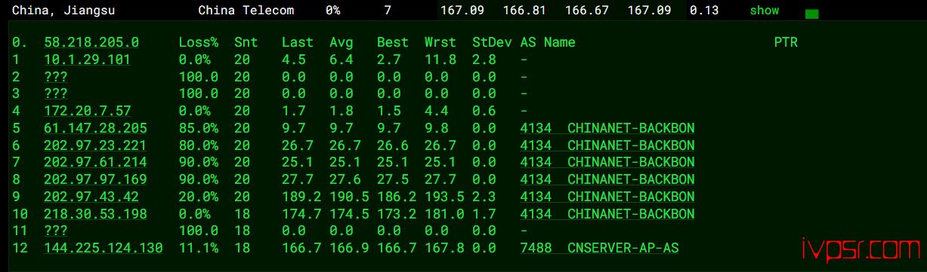The image size is (927, 272).
Task: Open hop 9 IP 202.97.43.42
Action: tap(91, 197)
